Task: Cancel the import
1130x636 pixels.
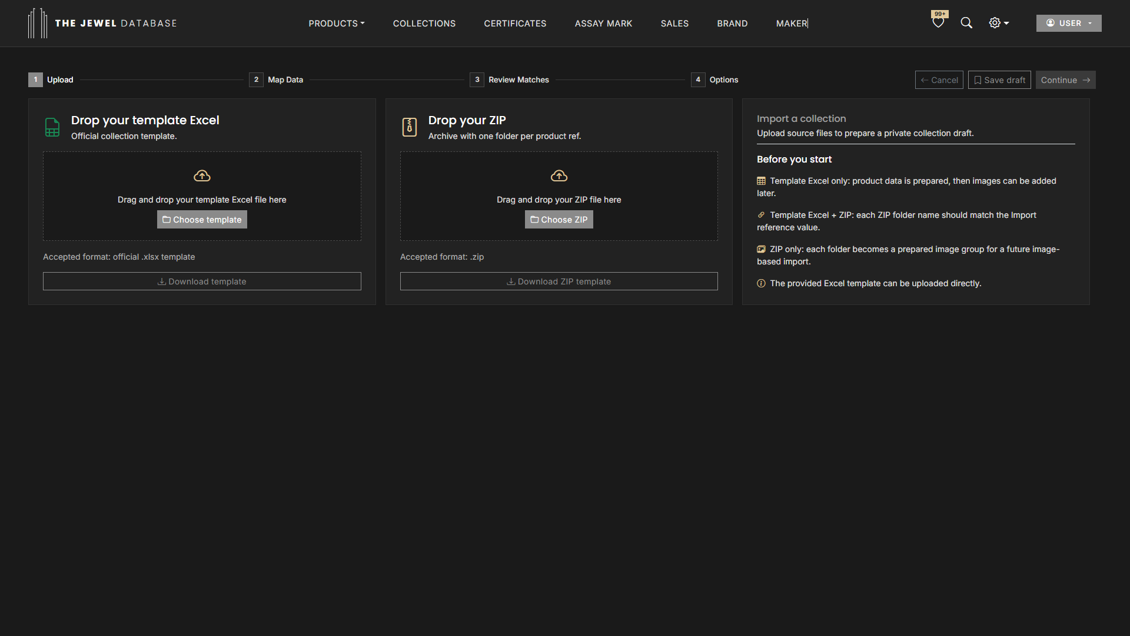Action: (939, 80)
